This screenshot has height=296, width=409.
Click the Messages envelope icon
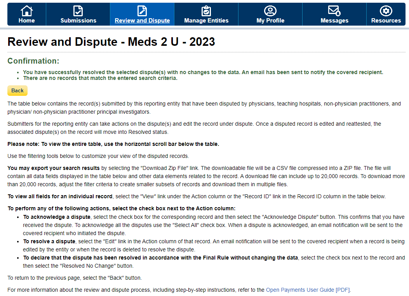click(334, 11)
